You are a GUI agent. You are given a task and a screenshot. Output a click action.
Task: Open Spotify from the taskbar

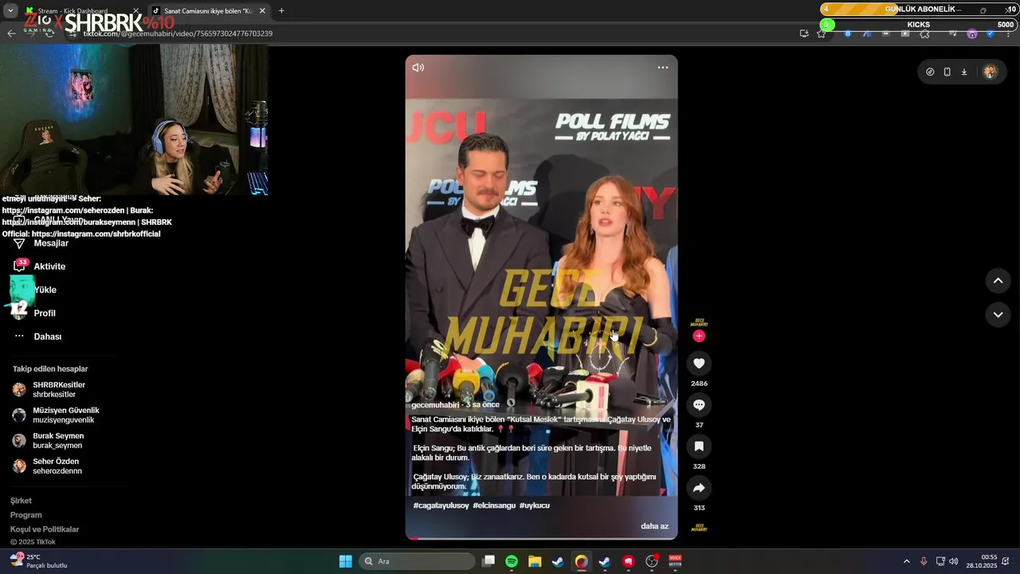(x=512, y=561)
